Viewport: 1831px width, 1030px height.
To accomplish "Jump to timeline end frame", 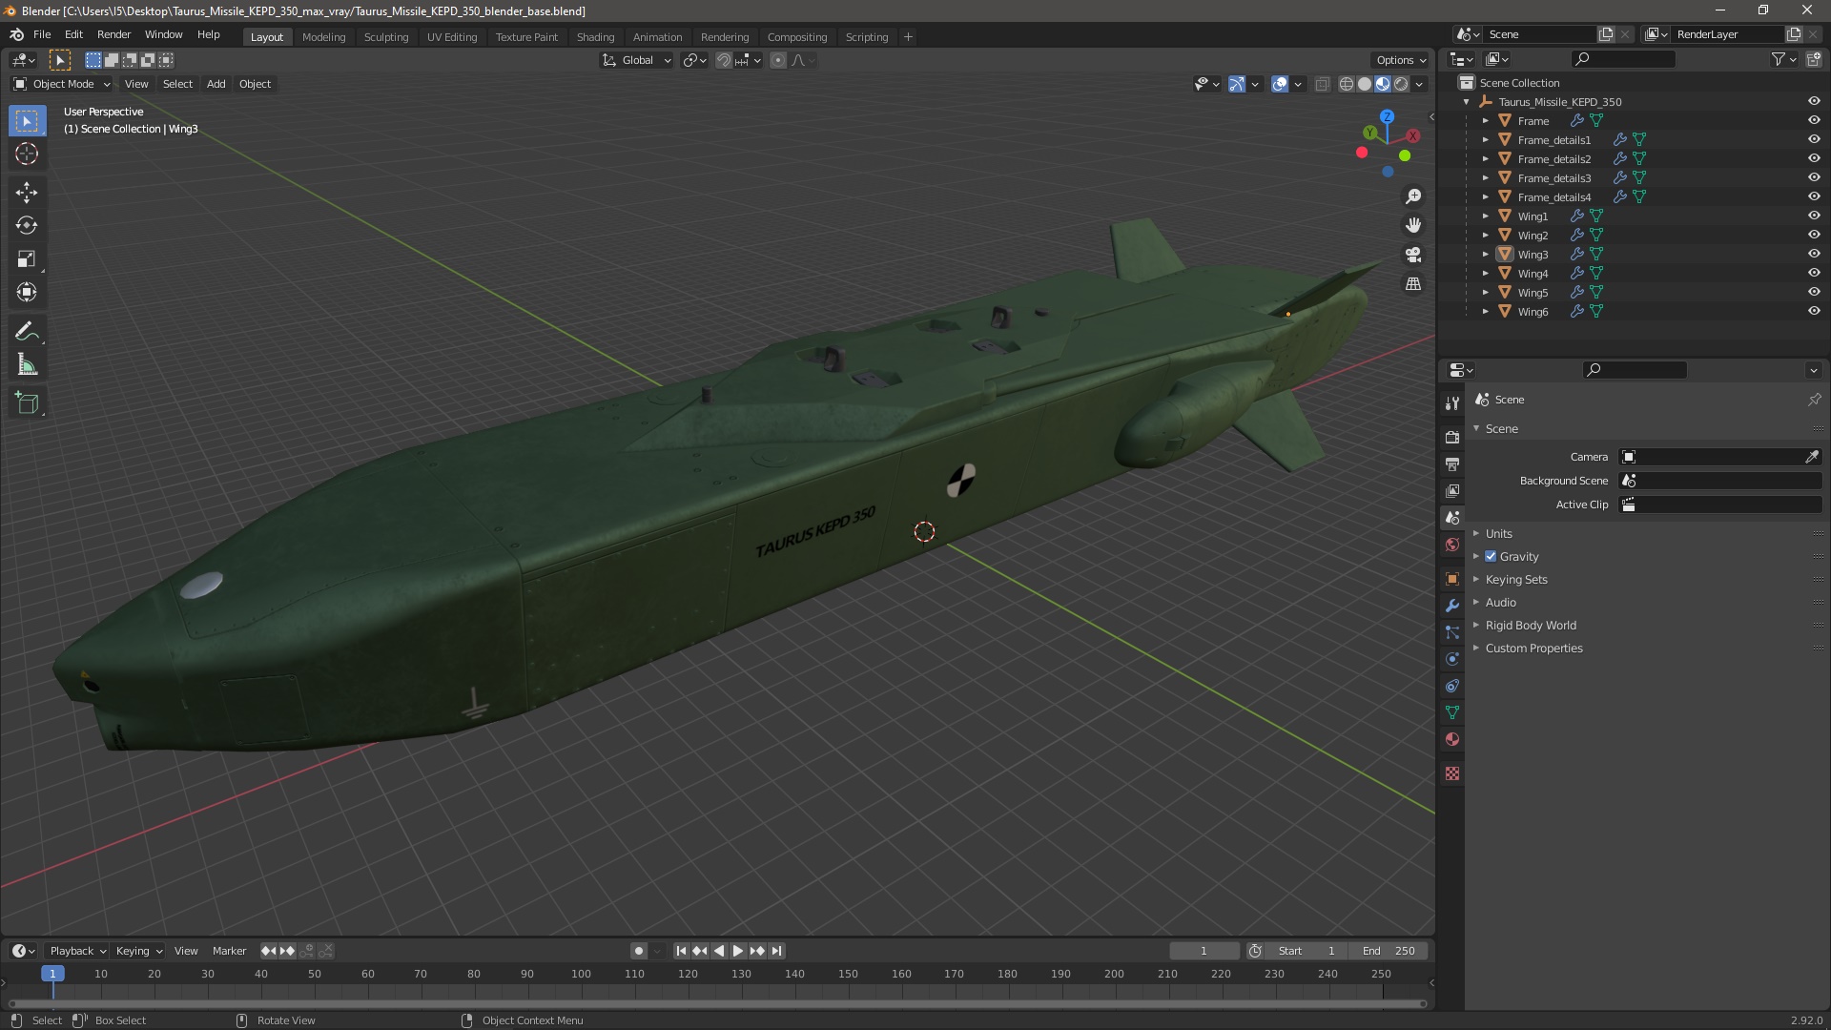I will point(776,951).
